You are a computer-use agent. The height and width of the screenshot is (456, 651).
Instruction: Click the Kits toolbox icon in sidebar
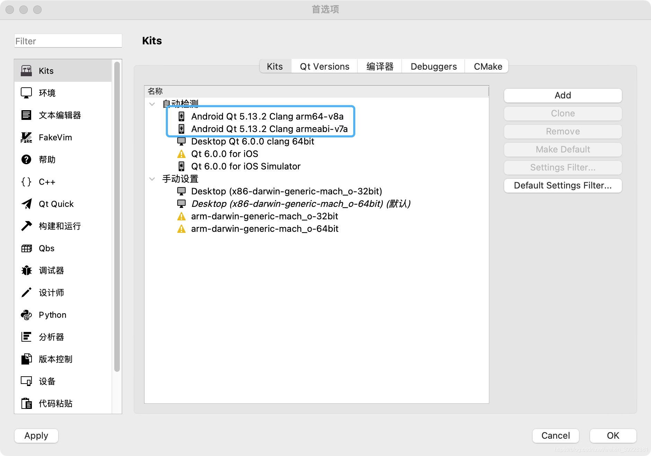click(x=26, y=71)
